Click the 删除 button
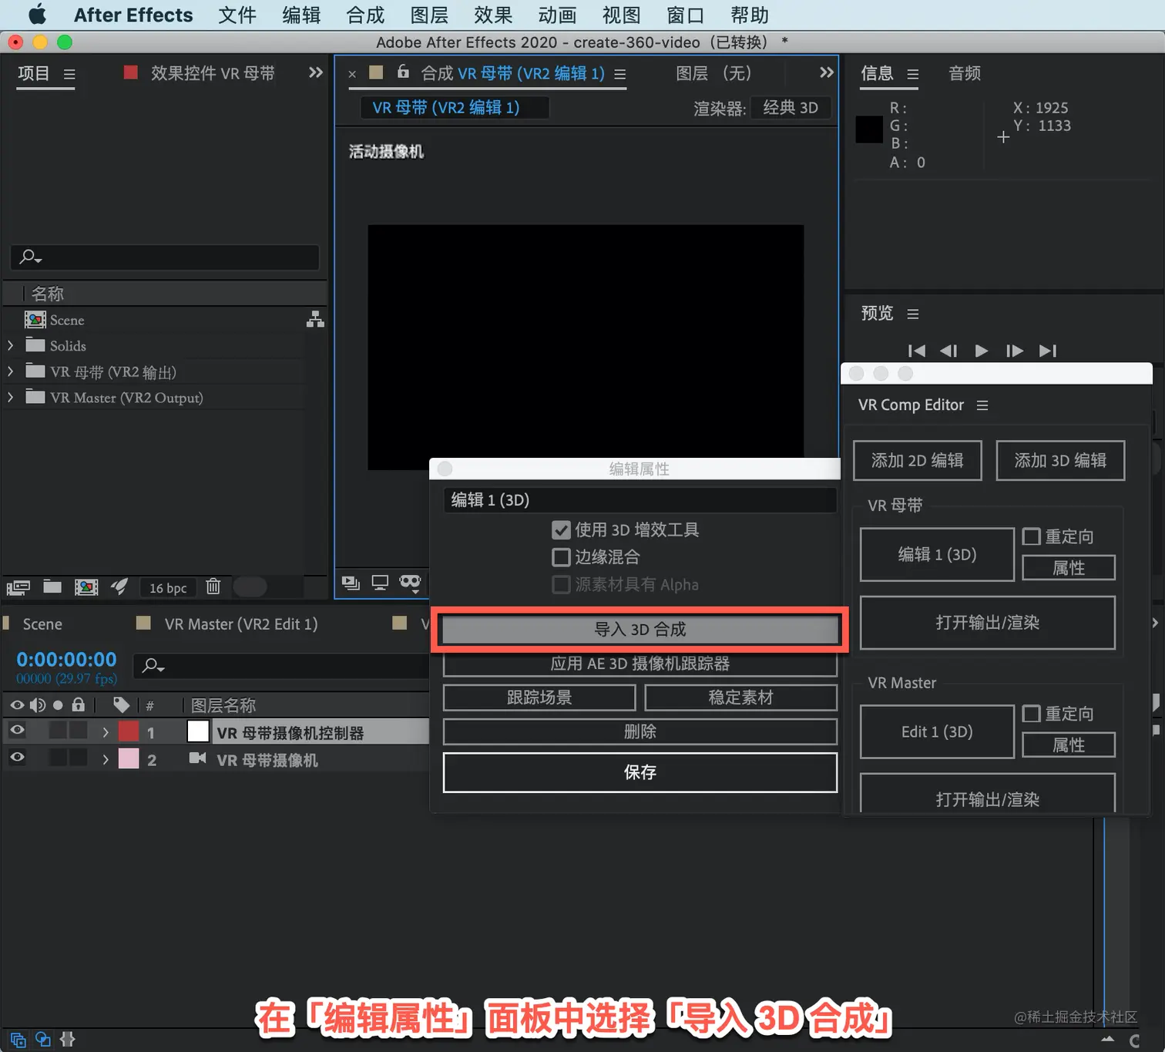 click(640, 731)
